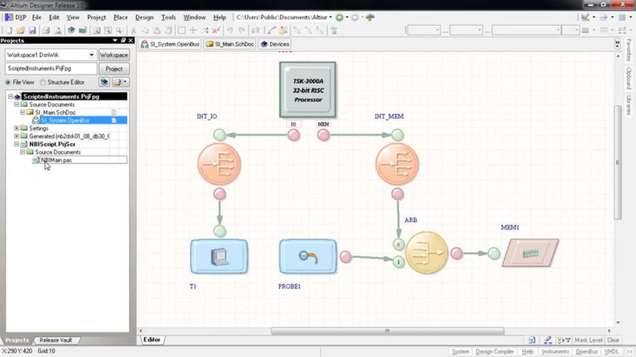636x357 pixels.
Task: Open the first empty toolbar combo box
Action: 423,30
